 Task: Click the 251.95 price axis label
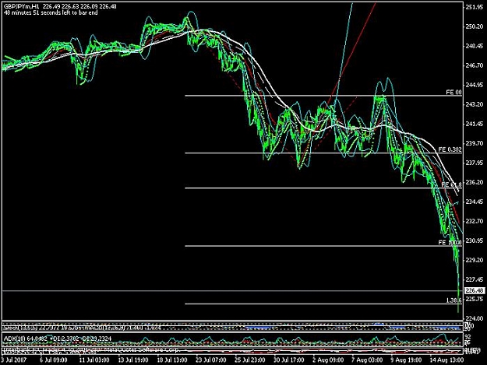pos(475,7)
